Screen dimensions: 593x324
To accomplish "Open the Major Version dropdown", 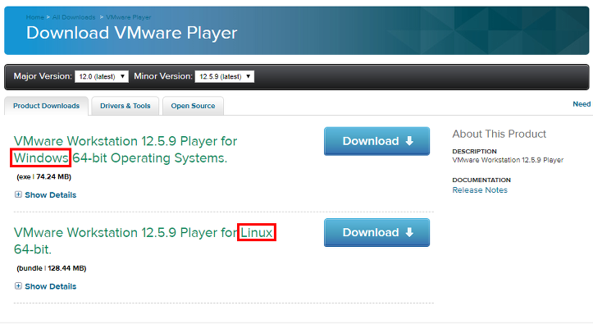I will point(102,76).
